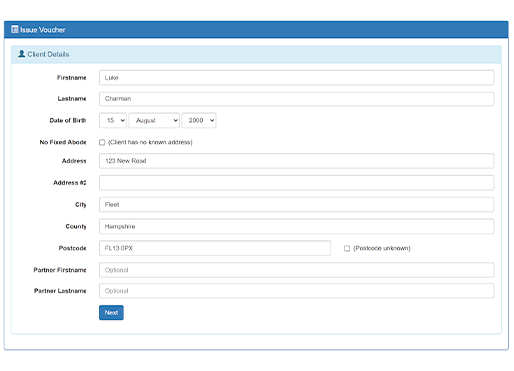
Task: Select the City field showing Fleet
Action: 297,205
